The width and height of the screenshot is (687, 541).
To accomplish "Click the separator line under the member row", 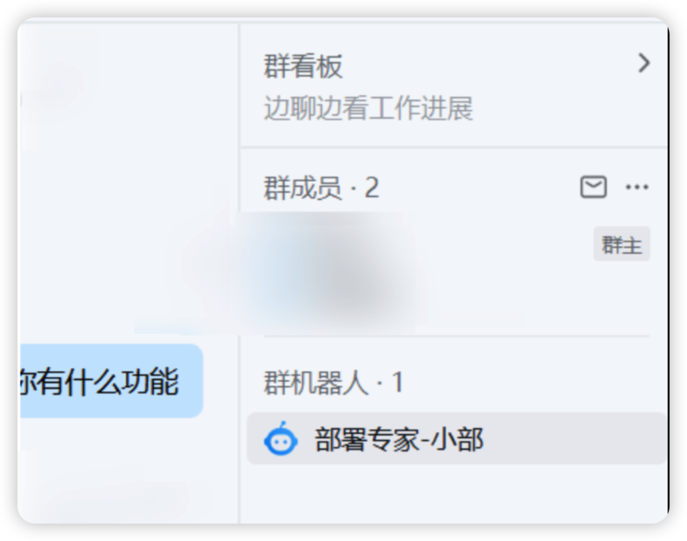I will tap(457, 336).
